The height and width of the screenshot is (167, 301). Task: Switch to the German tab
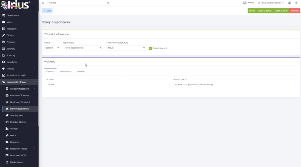[x=81, y=72]
